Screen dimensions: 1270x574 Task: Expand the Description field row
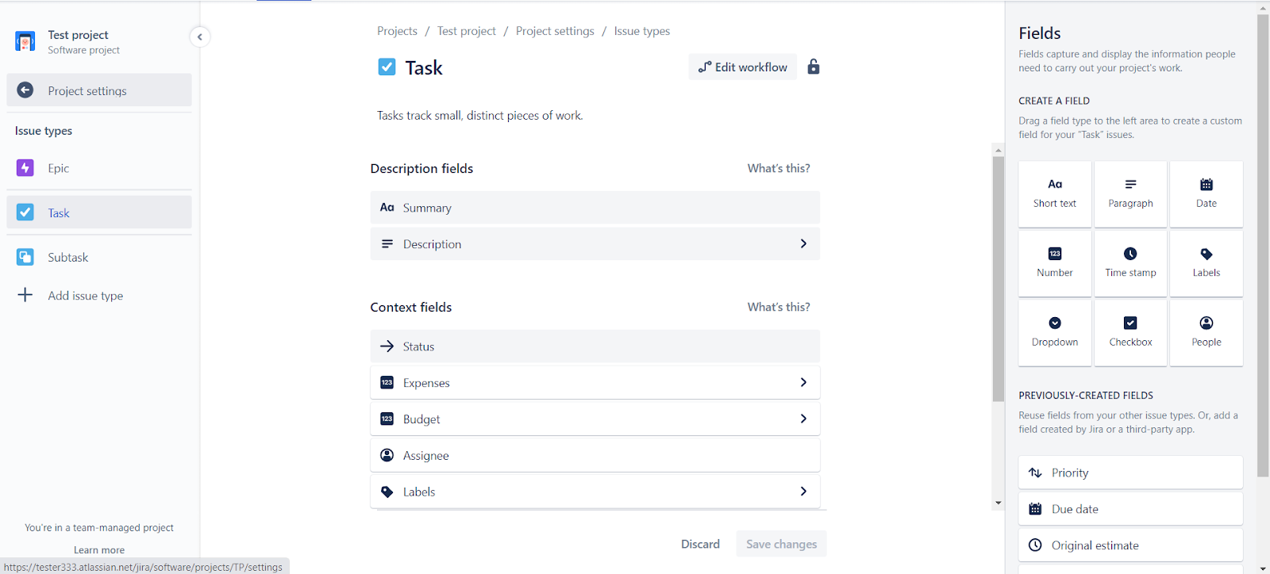(595, 244)
